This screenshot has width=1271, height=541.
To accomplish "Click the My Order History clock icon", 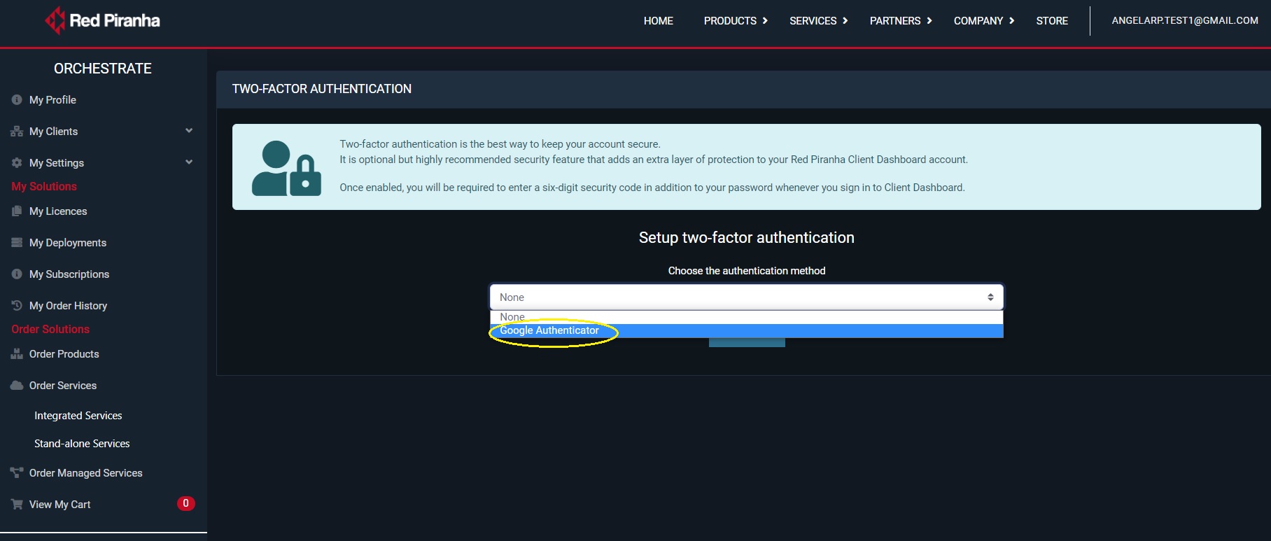I will (17, 306).
